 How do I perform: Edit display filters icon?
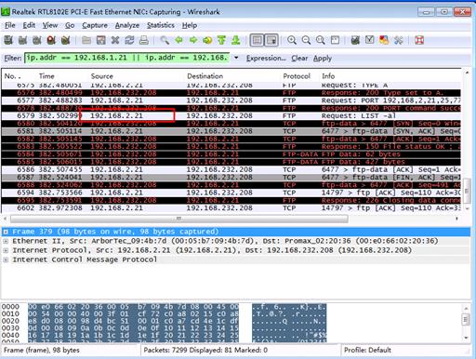click(370, 40)
